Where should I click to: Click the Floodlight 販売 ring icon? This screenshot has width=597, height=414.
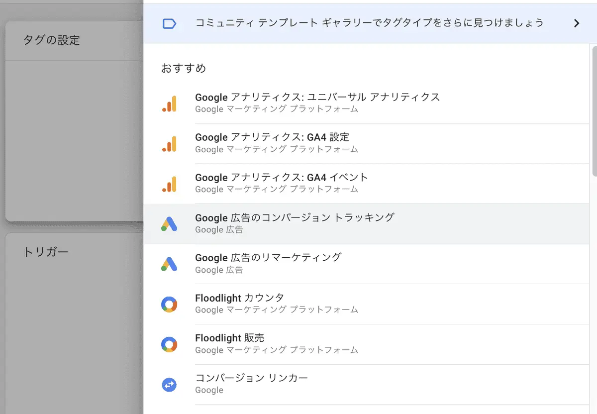coord(169,344)
